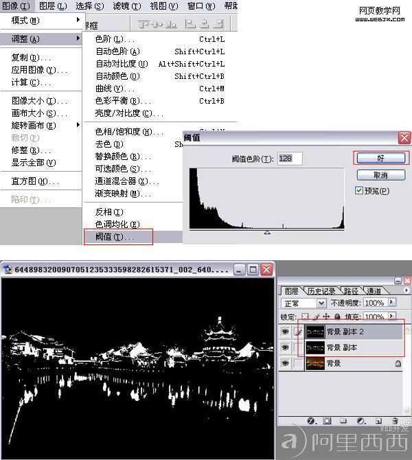The image size is (412, 460).
Task: Maximize the image document window
Action: tap(253, 270)
